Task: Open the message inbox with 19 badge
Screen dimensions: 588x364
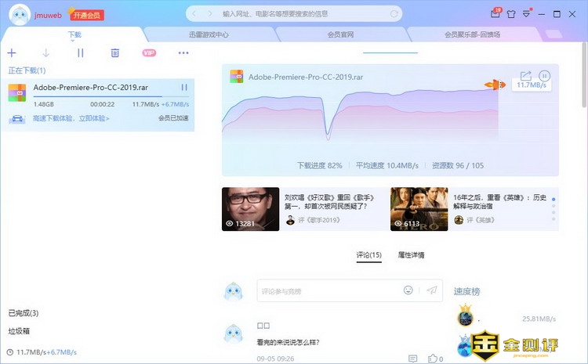Action: (x=495, y=13)
